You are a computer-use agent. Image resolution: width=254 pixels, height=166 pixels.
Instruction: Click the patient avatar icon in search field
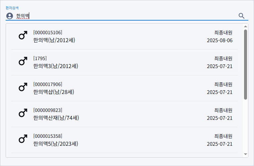point(10,16)
